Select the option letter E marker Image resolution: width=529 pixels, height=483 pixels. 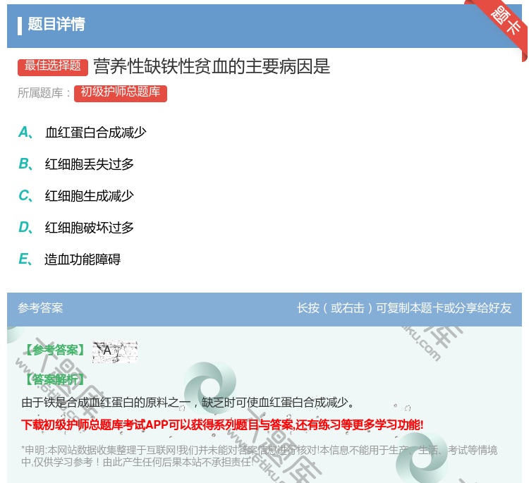(x=24, y=259)
